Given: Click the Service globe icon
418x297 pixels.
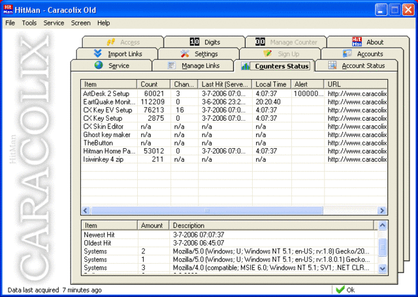Looking at the screenshot, I should [99, 65].
